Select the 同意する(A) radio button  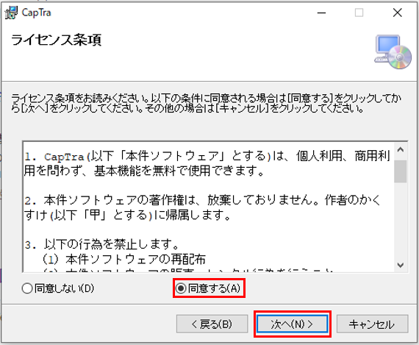[208, 288]
